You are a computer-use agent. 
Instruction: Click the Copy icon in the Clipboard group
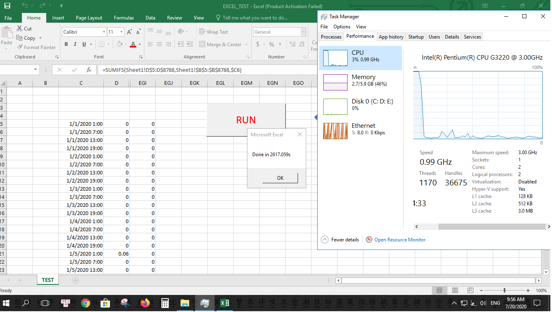point(20,38)
